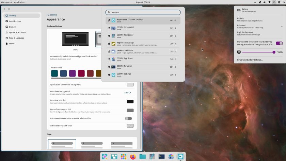Open the COSMIC App Store dock icon
This screenshot has height=161, width=286.
171,157
